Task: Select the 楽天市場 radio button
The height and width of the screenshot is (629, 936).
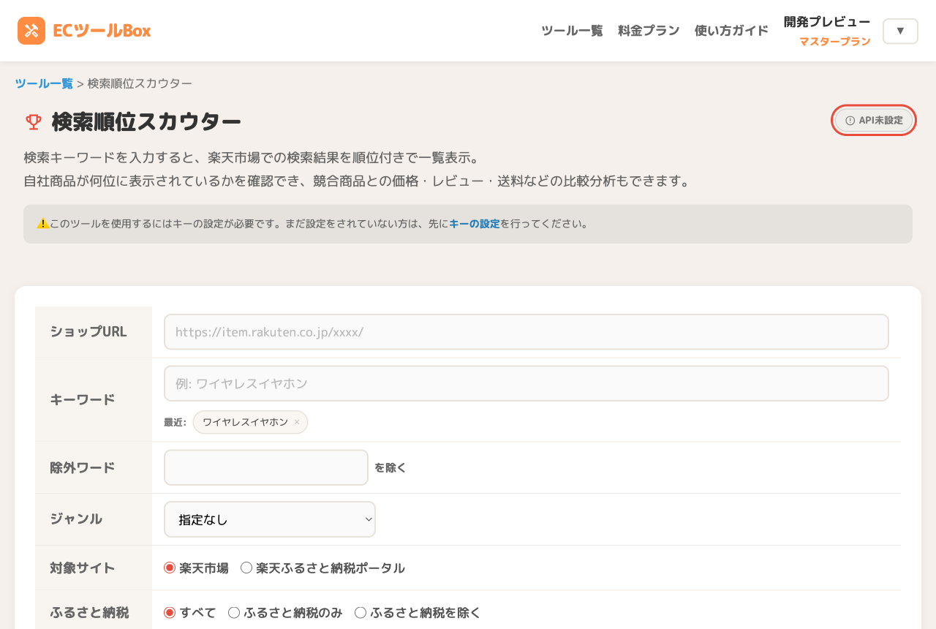Action: coord(170,568)
